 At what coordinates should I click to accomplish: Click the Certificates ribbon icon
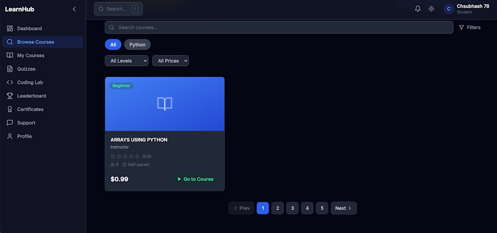tap(10, 109)
